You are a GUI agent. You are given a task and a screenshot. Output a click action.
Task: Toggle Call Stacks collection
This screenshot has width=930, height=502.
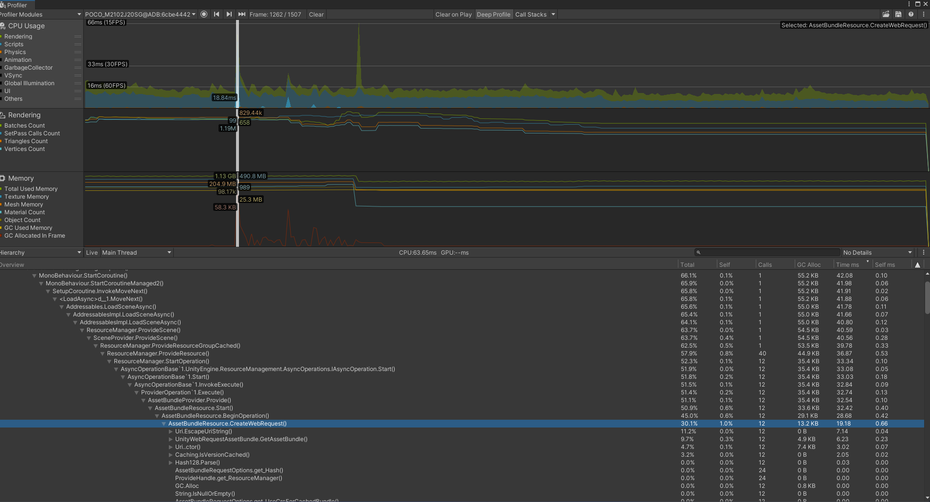point(530,14)
